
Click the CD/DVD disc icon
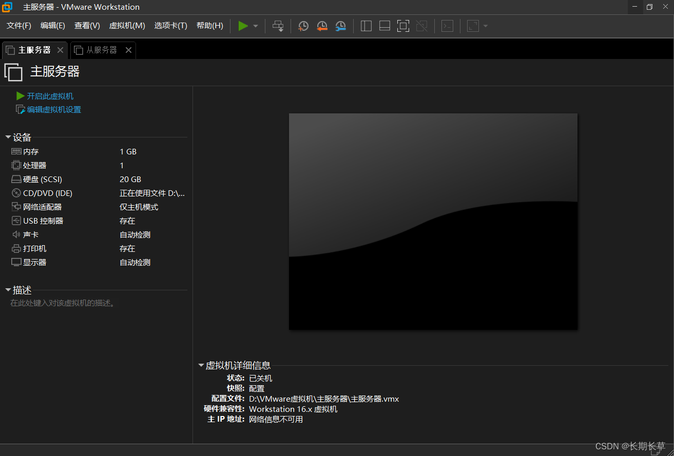[x=16, y=193]
